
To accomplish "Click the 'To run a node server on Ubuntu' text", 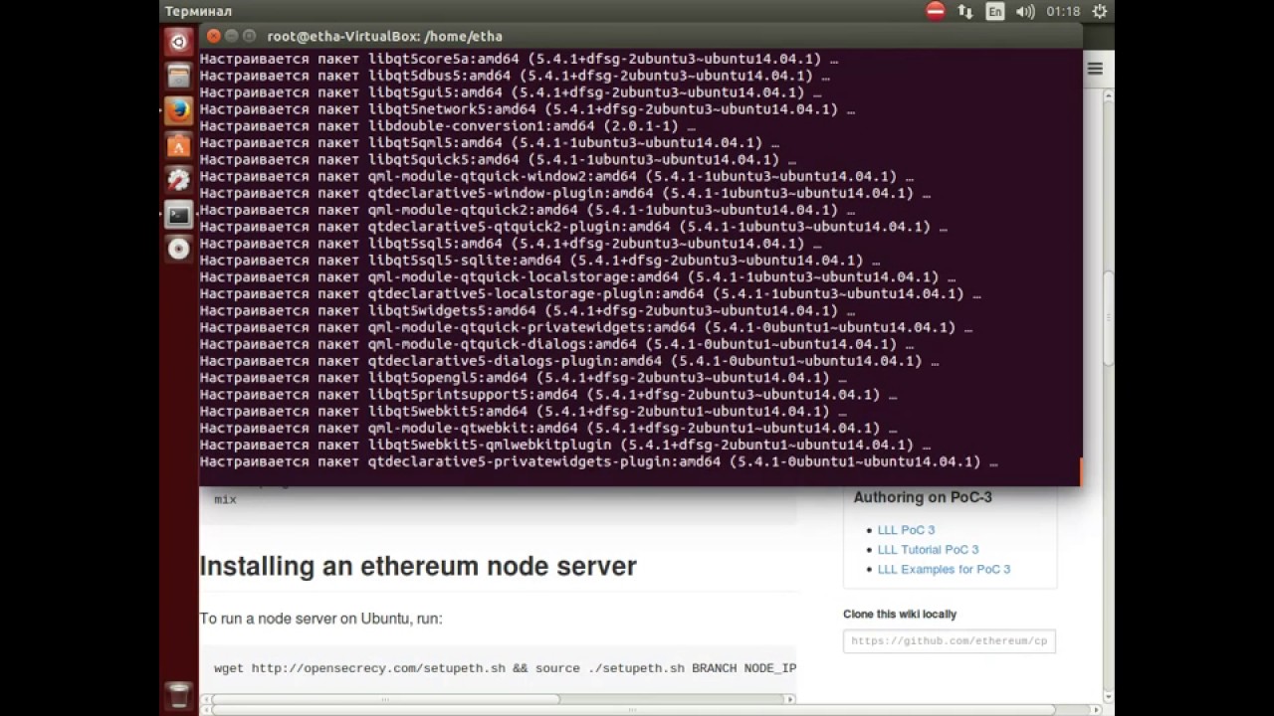I will point(320,619).
